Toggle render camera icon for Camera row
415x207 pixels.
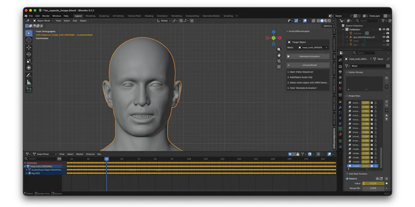point(388,33)
